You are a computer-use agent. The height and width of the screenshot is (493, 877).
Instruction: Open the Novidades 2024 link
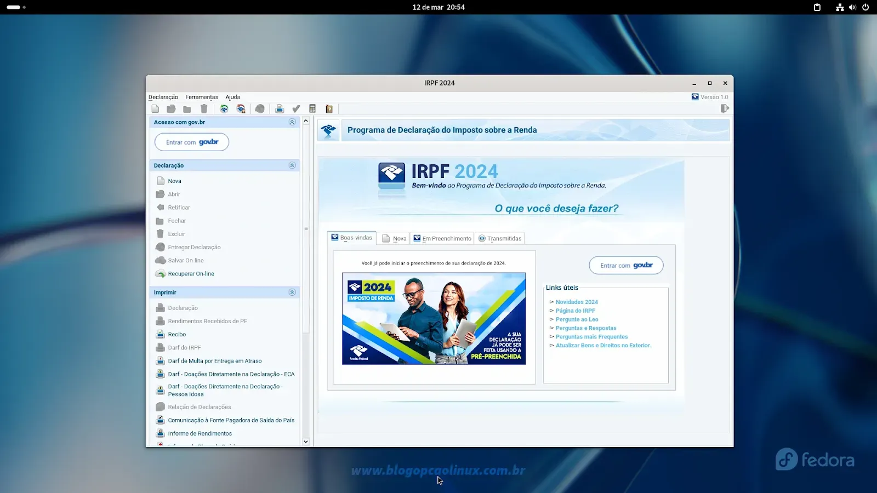click(577, 302)
